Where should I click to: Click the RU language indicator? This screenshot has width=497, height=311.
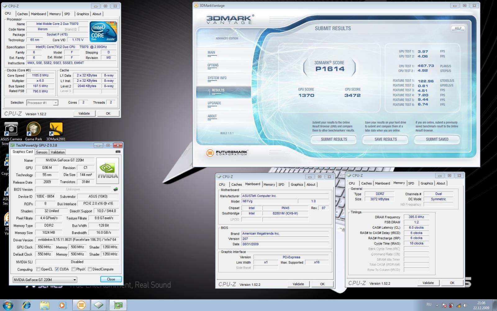(429, 305)
